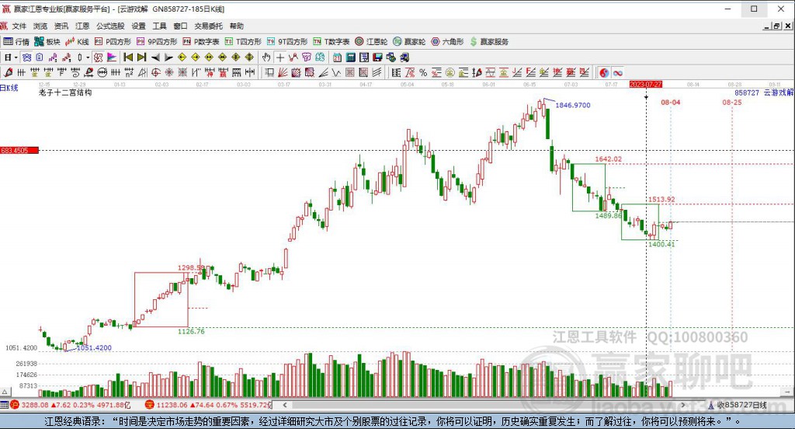Open the T四方形 tool
Image resolution: width=795 pixels, height=429 pixels.
tap(243, 42)
